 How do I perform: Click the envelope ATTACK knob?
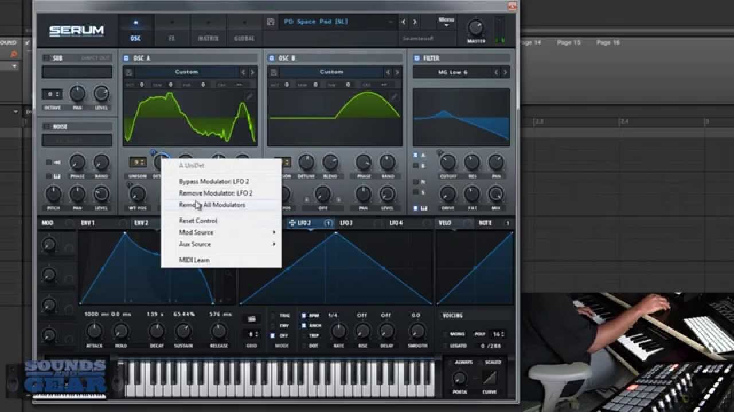pos(94,331)
